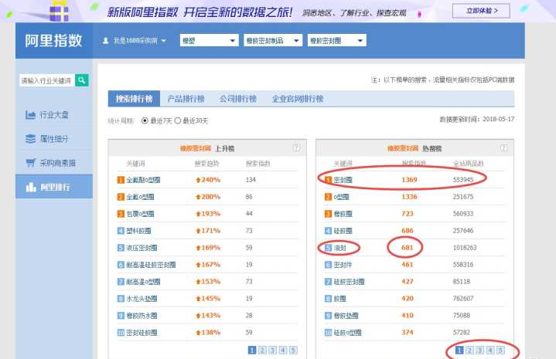Click the 240% trend arrow icon
Viewport: 556px width, 359px height.
click(x=198, y=180)
